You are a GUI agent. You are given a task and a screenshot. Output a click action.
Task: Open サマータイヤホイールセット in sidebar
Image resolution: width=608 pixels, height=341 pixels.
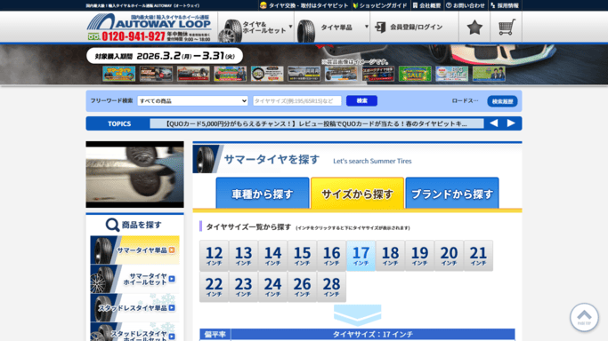coord(135,279)
